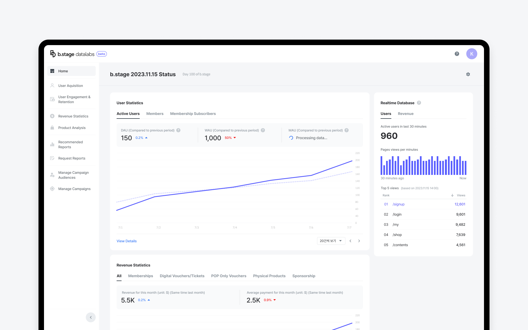Collapse the sidebar with the chevron button
This screenshot has width=528, height=330.
click(91, 317)
